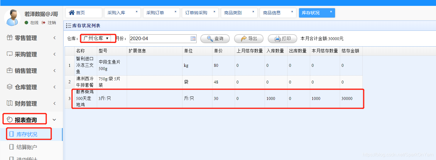Viewport: 436px width, 160px height.
Task: Select the 智利进口冷冻三文鱼 name cell
Action: 85,65
